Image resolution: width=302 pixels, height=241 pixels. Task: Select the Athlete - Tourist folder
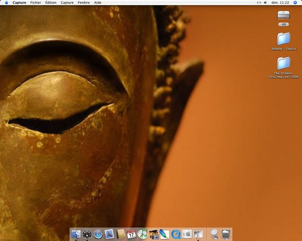[284, 39]
